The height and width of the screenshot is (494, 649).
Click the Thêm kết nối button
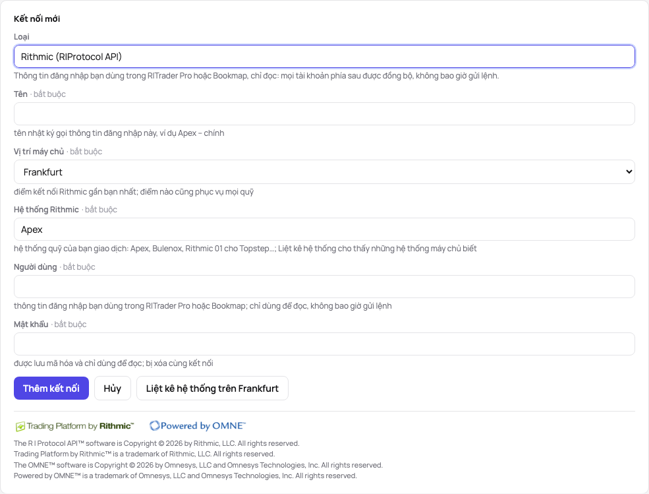click(51, 388)
